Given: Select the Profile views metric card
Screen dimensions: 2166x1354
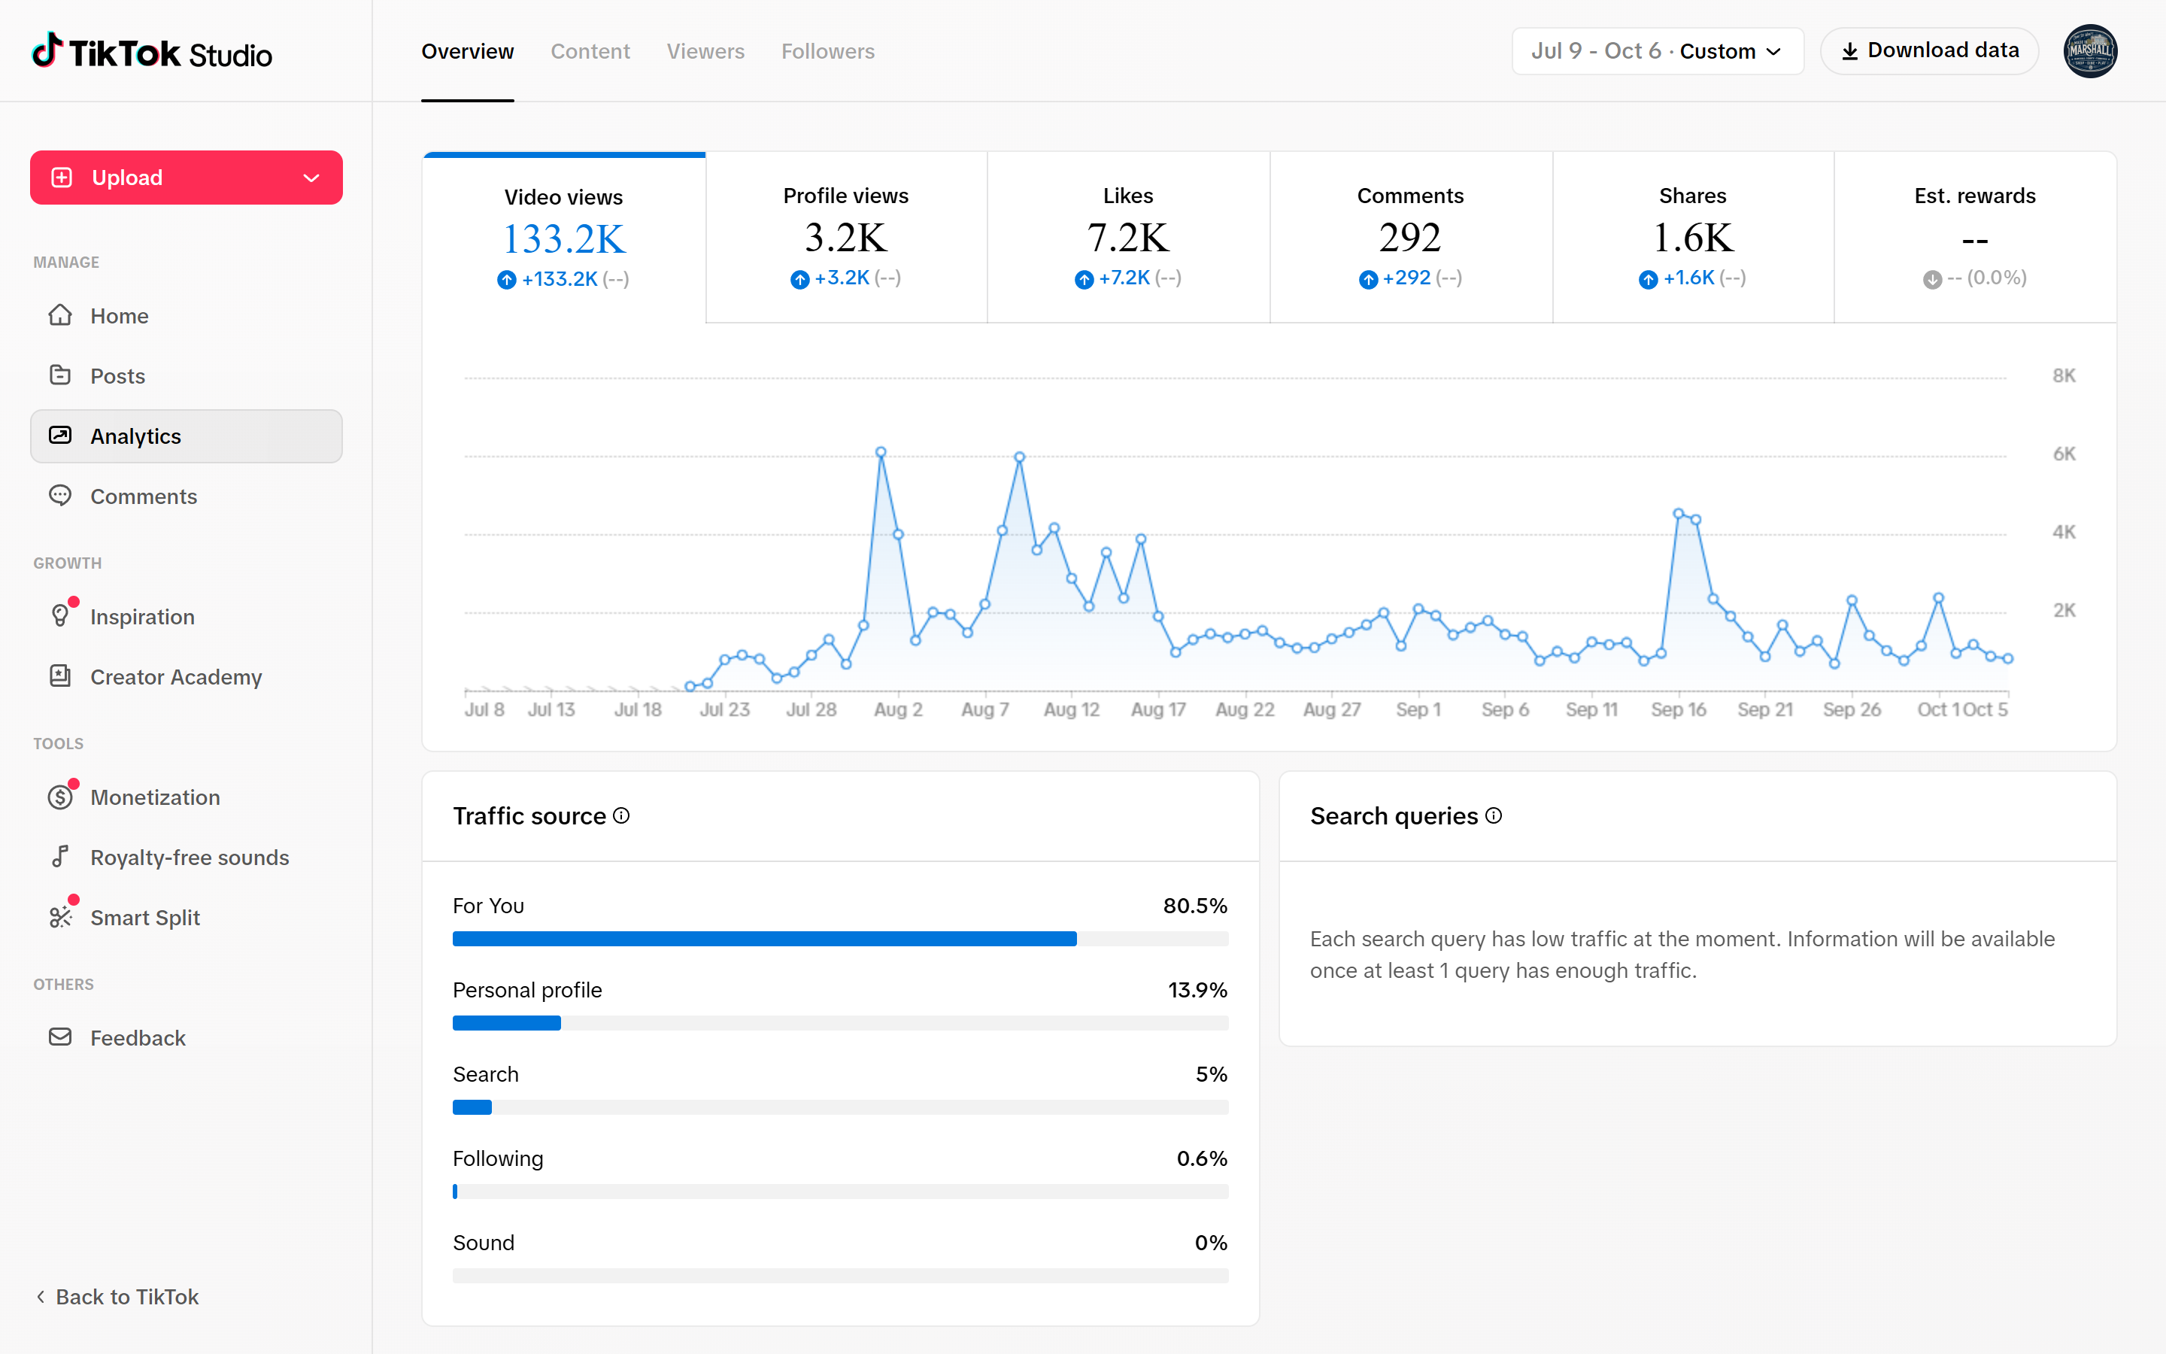Looking at the screenshot, I should pos(846,237).
